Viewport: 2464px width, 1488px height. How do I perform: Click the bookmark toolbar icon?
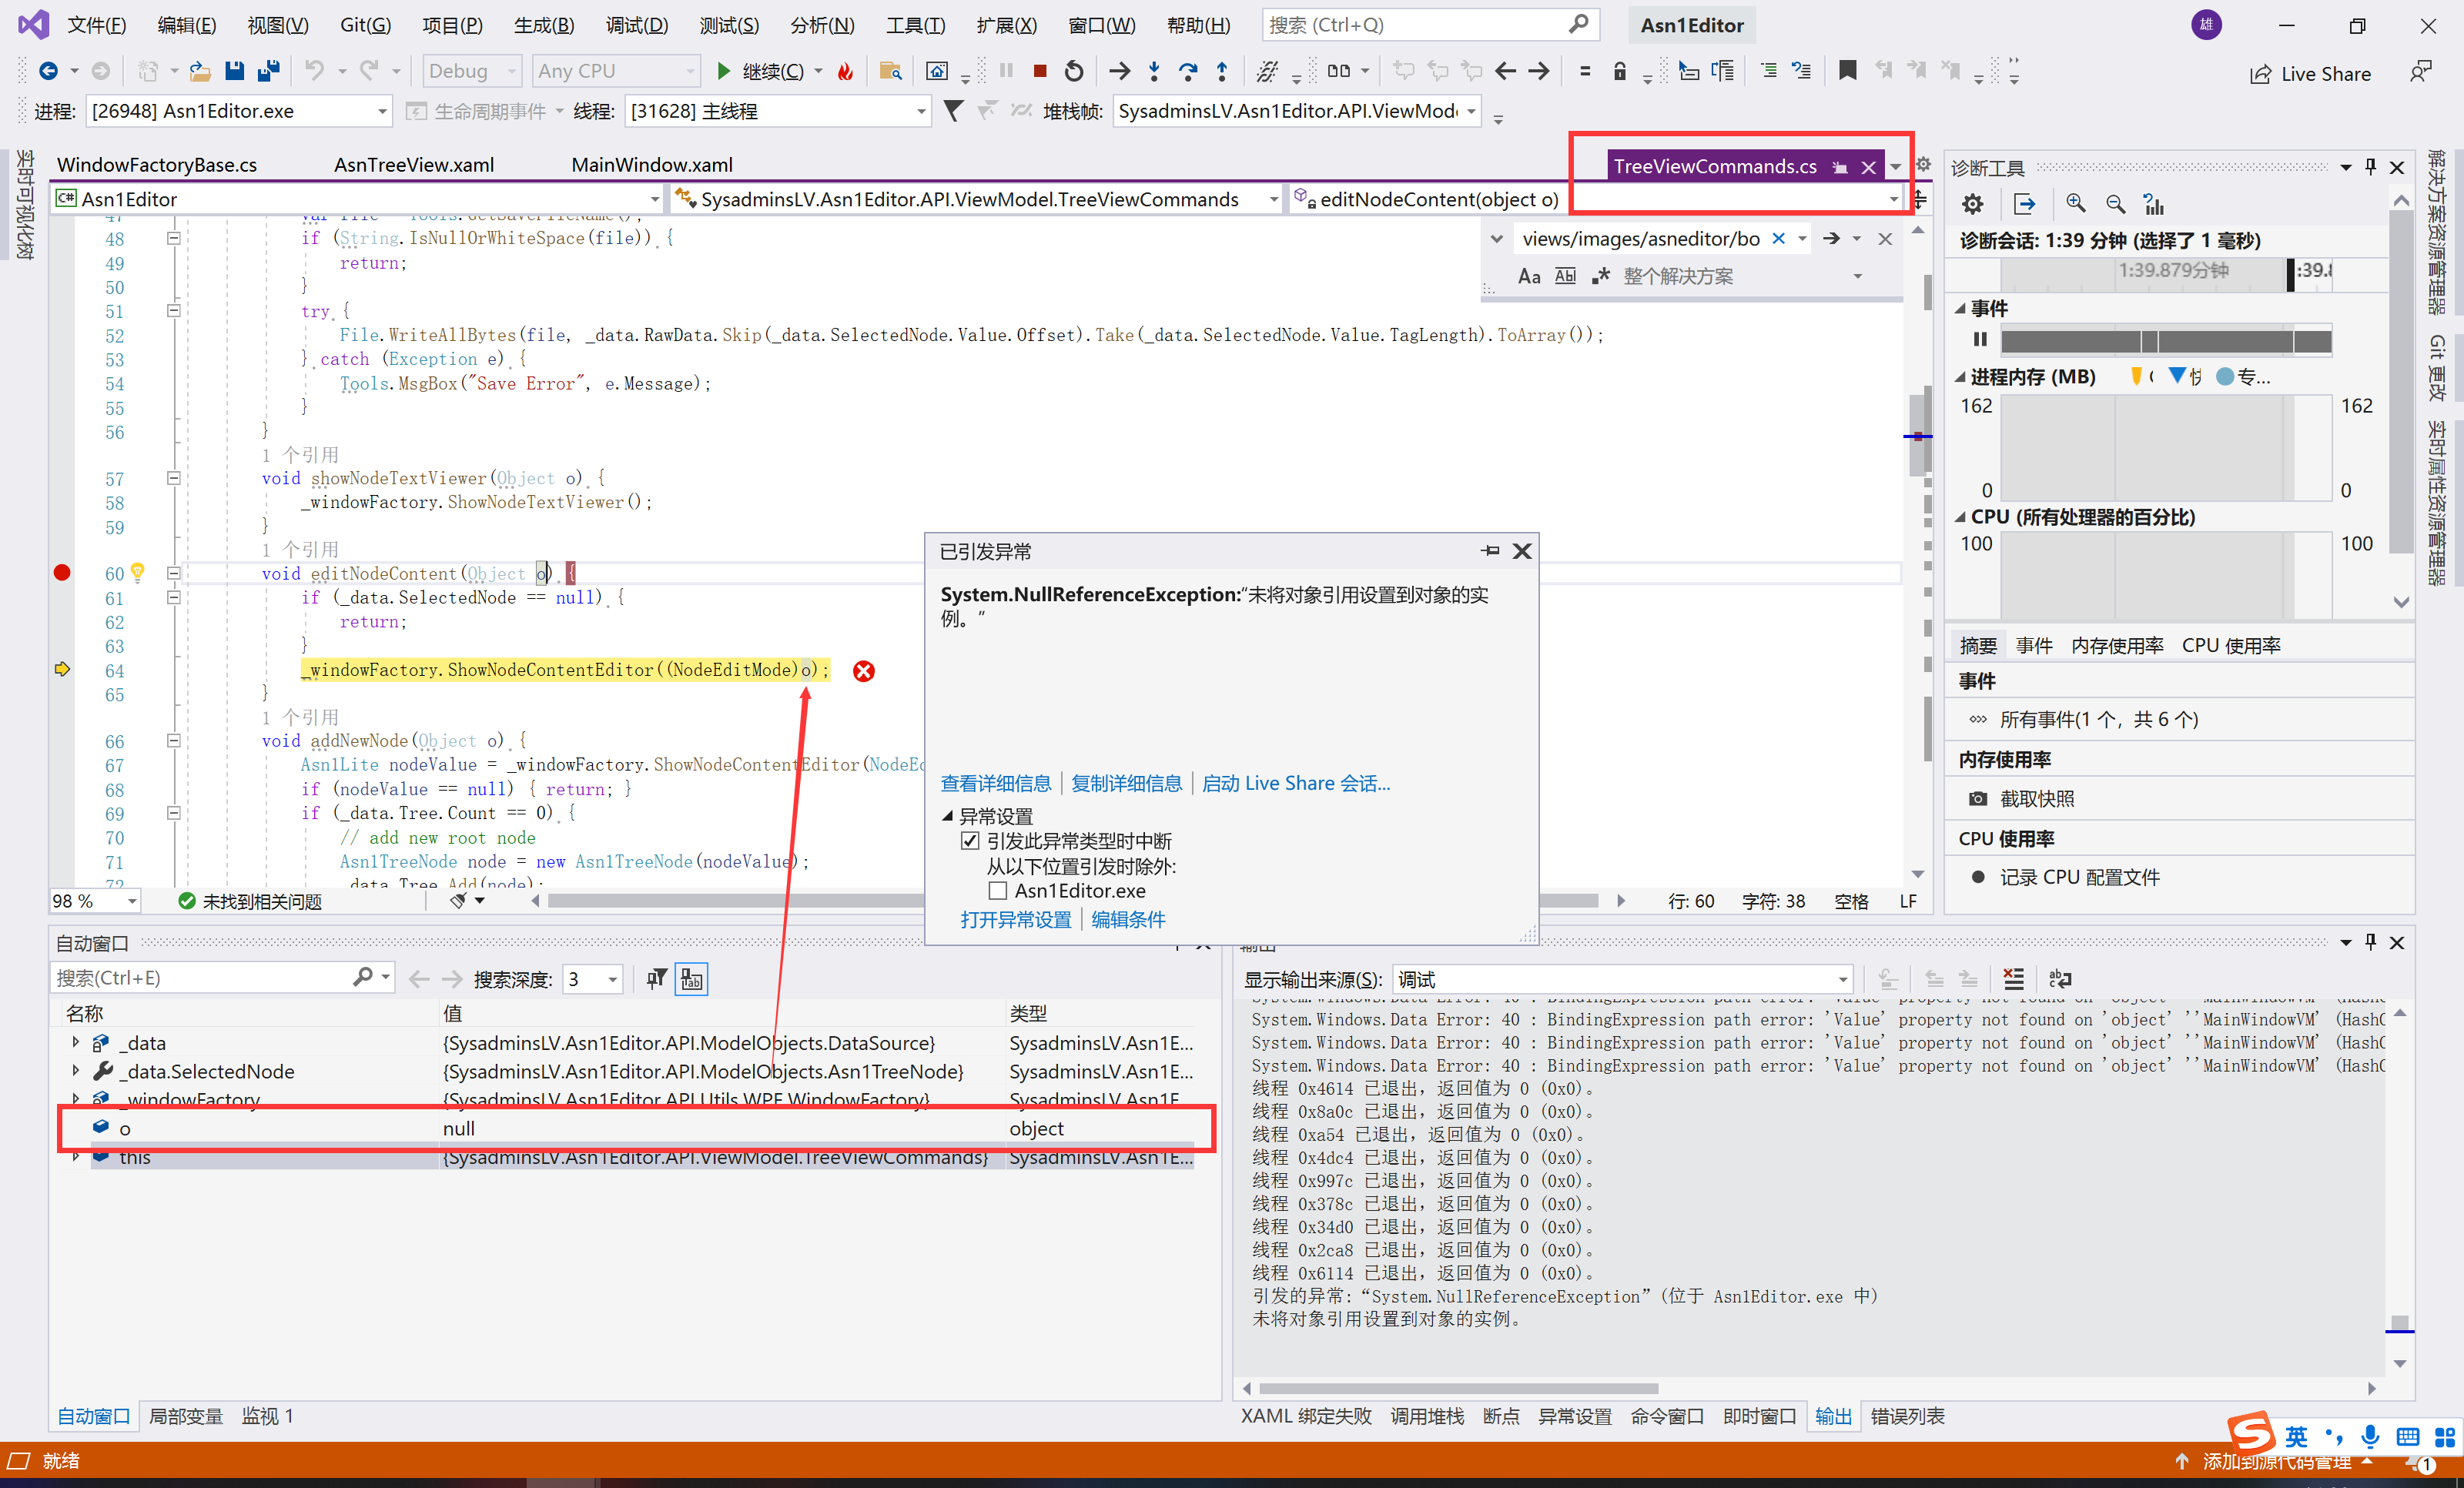(1847, 71)
